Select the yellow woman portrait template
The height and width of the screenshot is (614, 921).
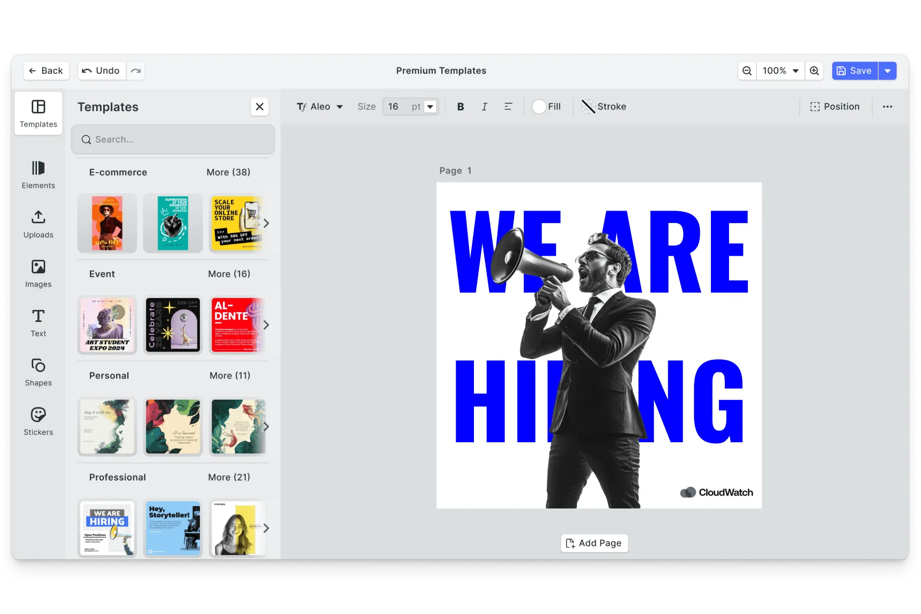[237, 528]
